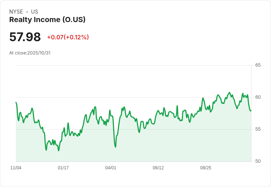
Task: Click the 65 y-axis price label
Action: (258, 65)
